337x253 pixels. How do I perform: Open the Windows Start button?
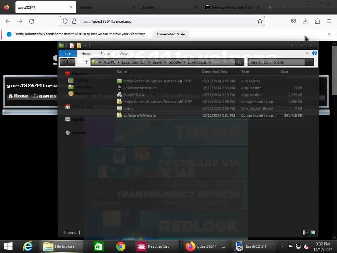[x=8, y=246]
